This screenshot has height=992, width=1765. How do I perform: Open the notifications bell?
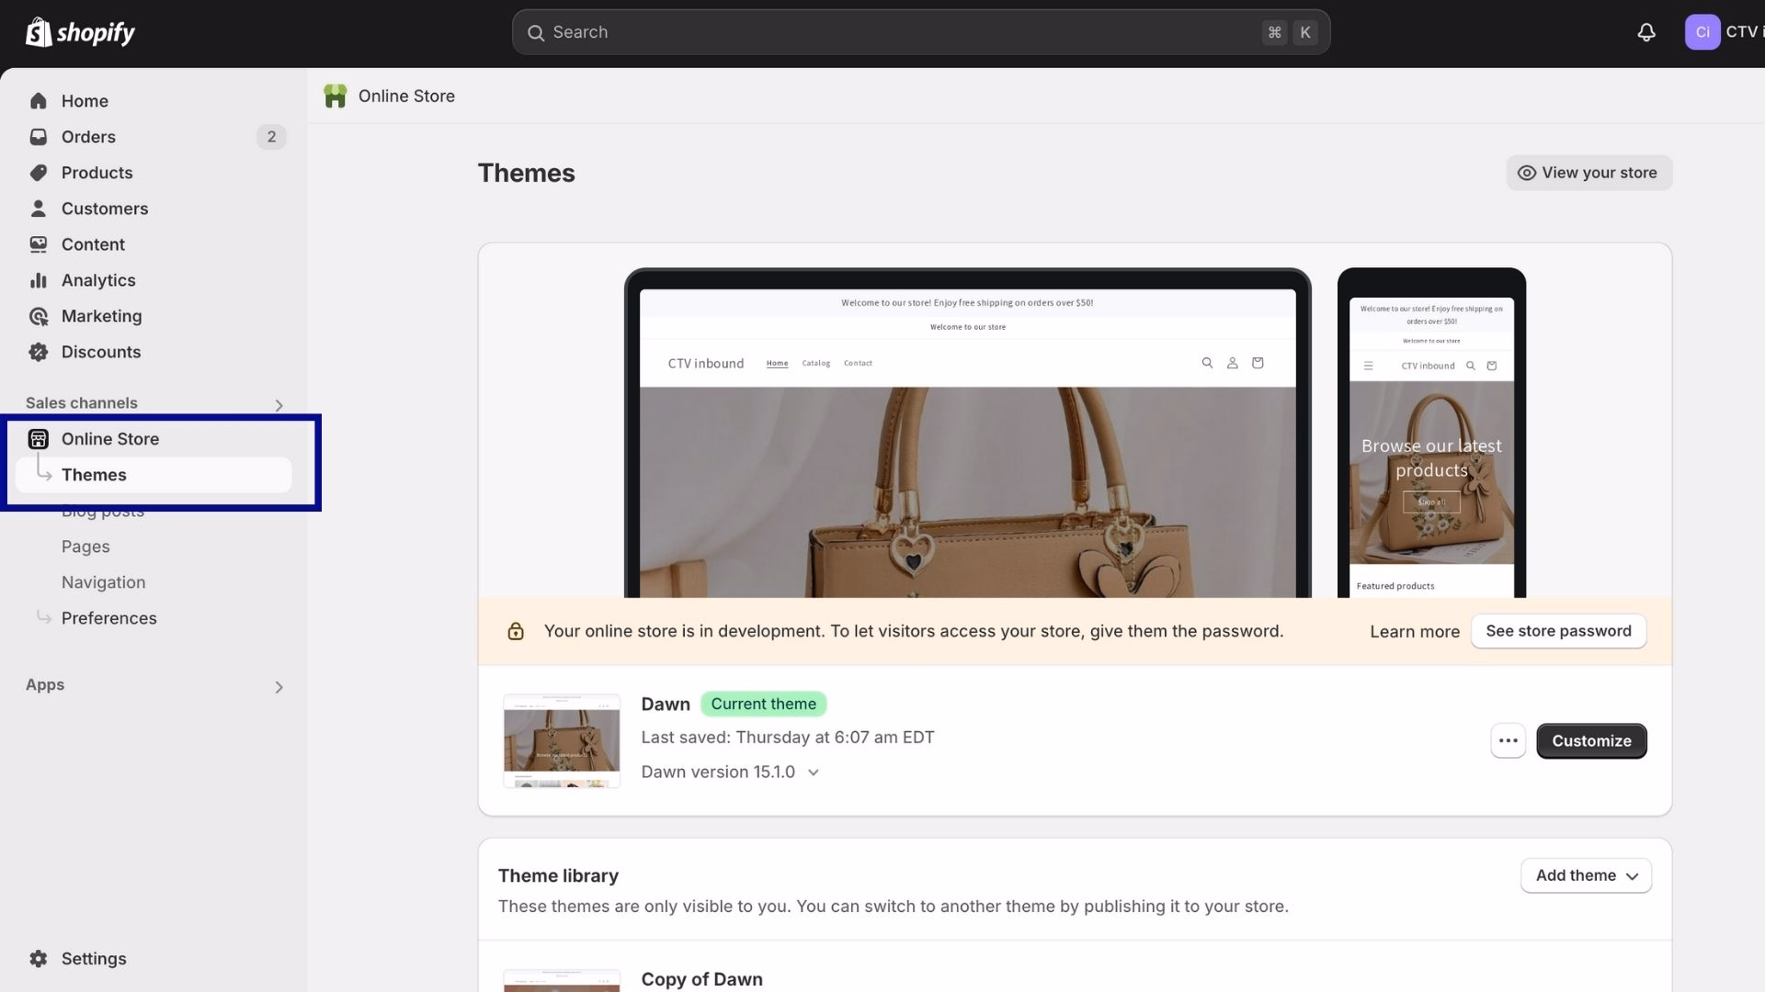(x=1646, y=32)
